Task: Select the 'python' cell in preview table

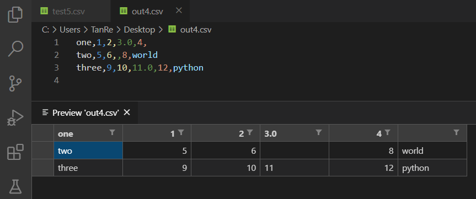Action: [432, 168]
